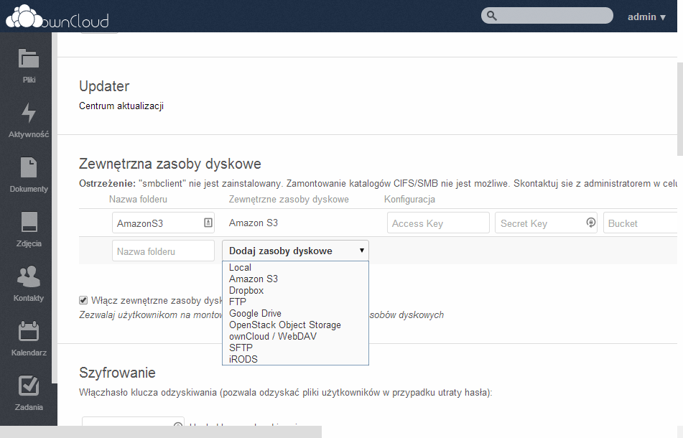Collapse the Dodaj zasoby dyskowe dropdown
The image size is (683, 438).
(x=295, y=251)
